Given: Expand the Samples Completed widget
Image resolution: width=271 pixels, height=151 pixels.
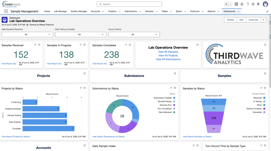Looking at the screenshot, I should (130, 45).
